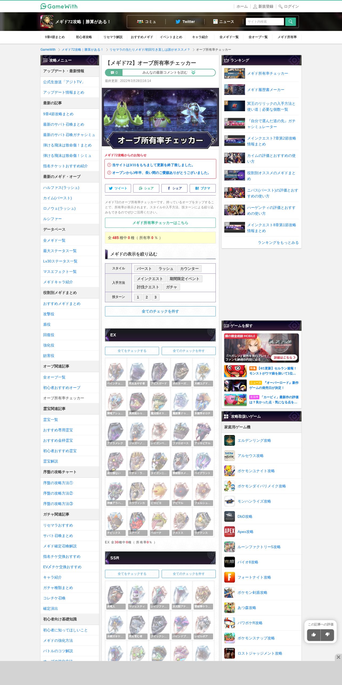Select the アビスガード orb icon
Viewport: 342px width, 685px height.
160,373
